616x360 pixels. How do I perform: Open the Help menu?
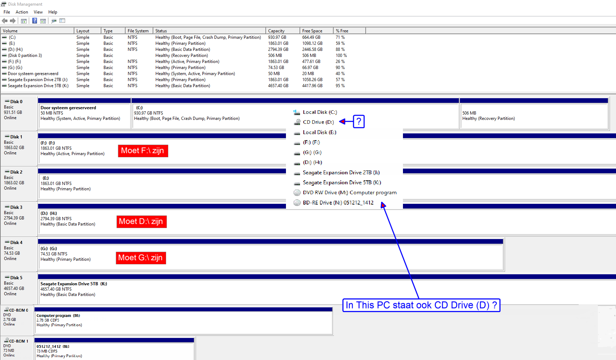pos(53,12)
